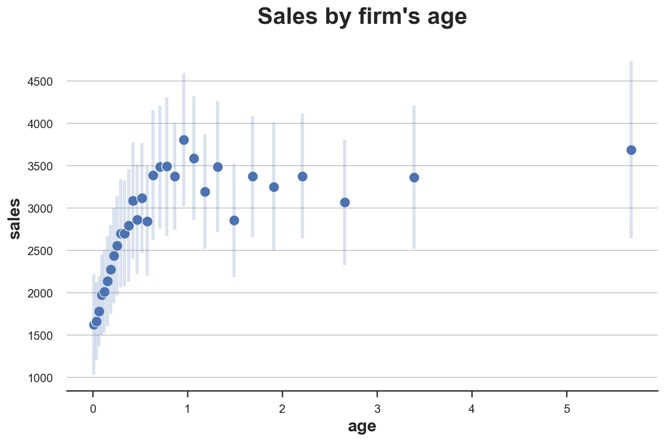
Task: Click the data point just below age 2
Action: 274,187
